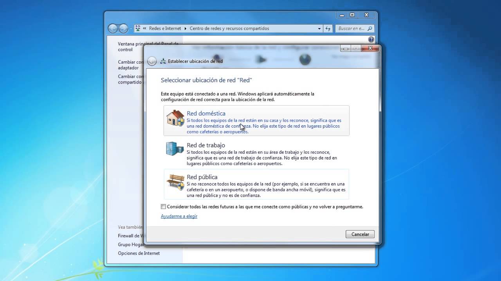Screen dimensions: 501x281
Task: Open the Ayudarme a elegir link
Action: coord(179,216)
